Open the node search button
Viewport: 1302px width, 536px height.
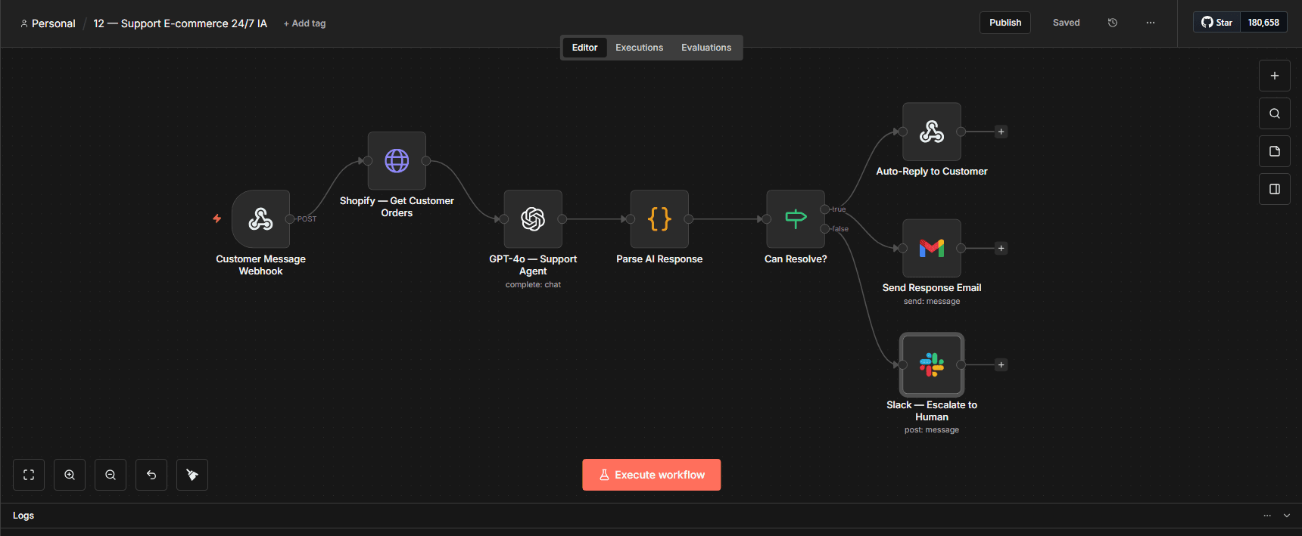(1275, 113)
